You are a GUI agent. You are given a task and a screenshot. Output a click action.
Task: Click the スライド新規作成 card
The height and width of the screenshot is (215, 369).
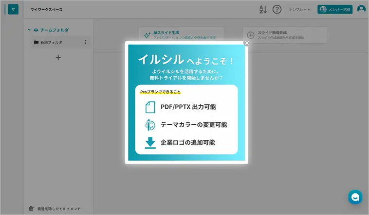(x=285, y=35)
